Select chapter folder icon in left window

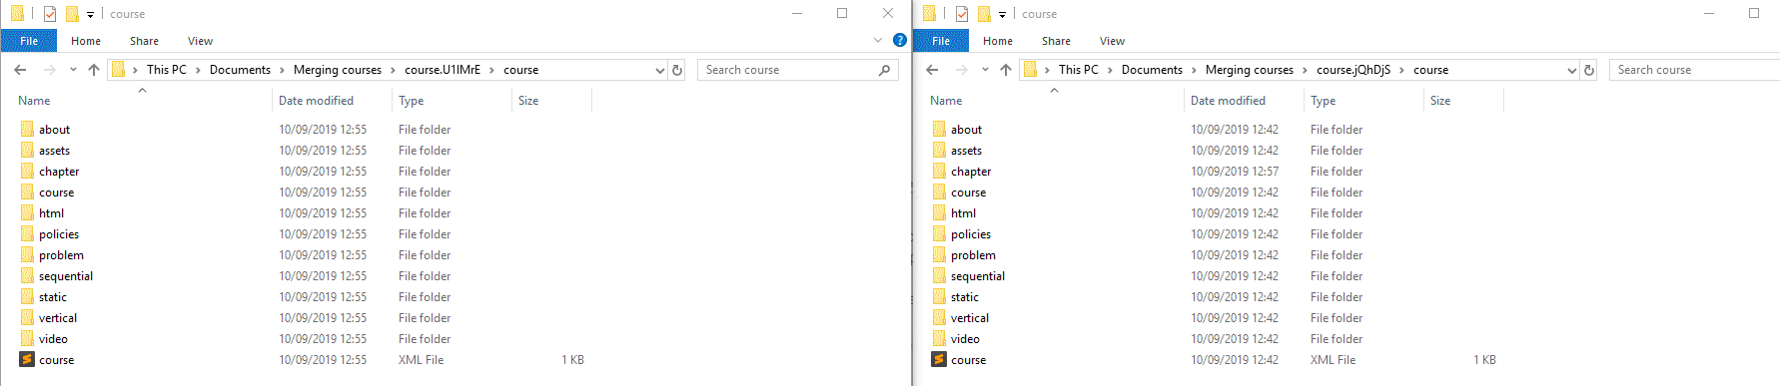click(27, 172)
